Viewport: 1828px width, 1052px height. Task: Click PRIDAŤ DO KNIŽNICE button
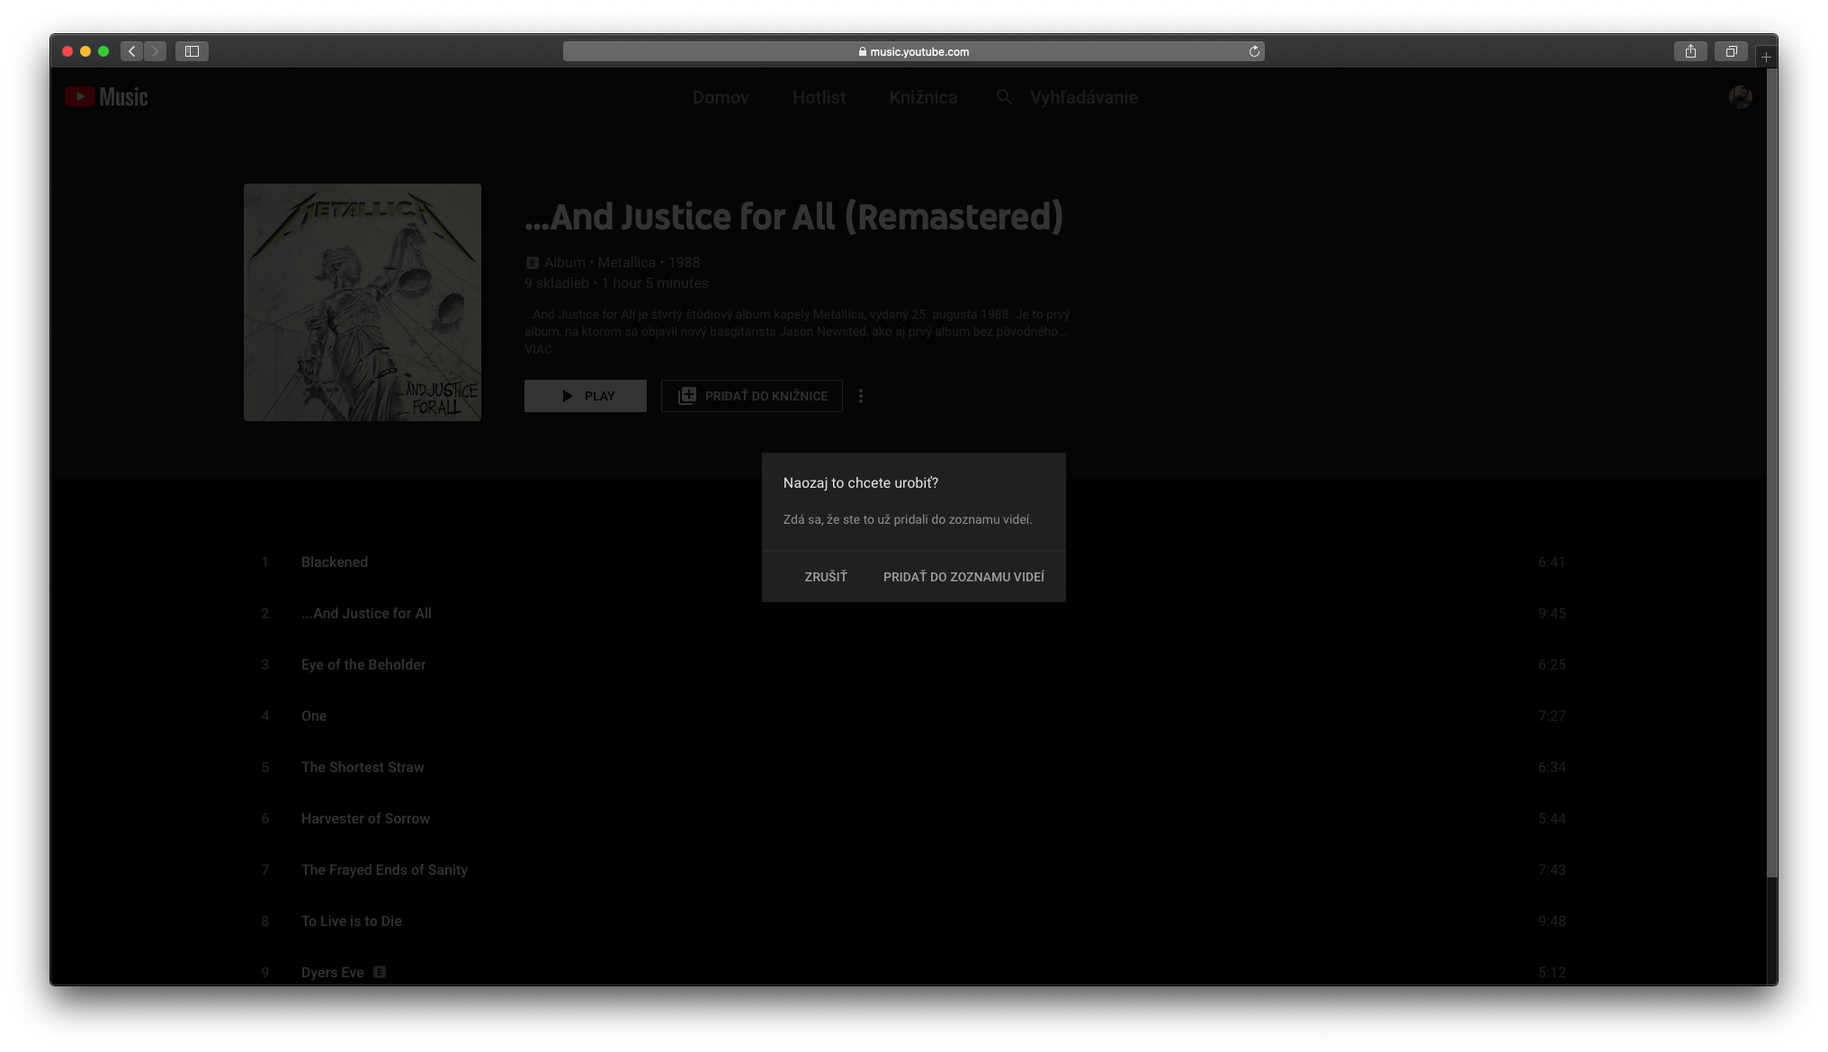click(752, 396)
